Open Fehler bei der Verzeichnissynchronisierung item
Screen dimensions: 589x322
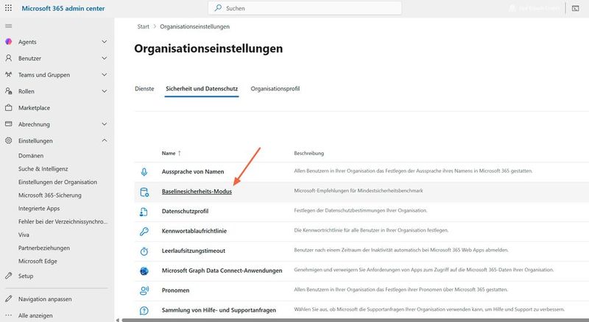[x=63, y=221]
